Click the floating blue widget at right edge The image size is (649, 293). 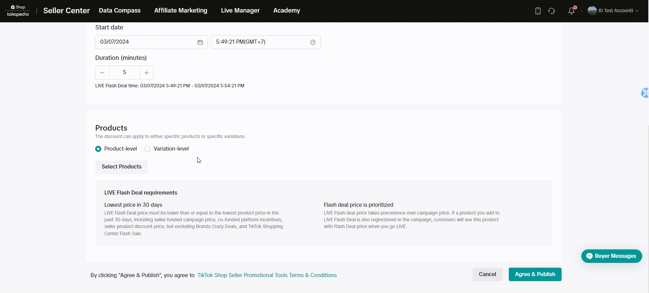coord(645,92)
